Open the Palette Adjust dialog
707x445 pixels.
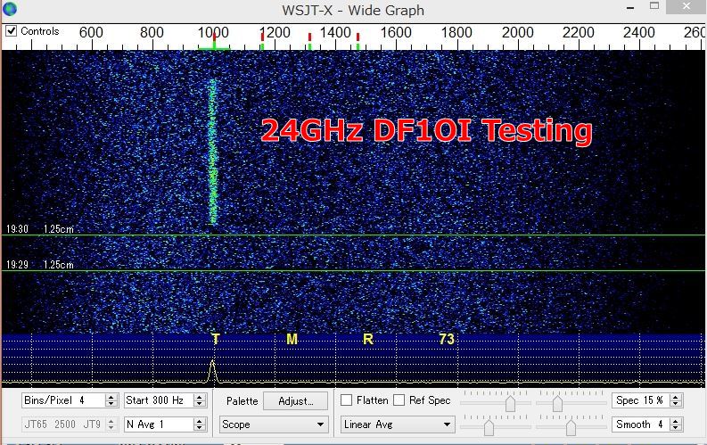(x=295, y=400)
